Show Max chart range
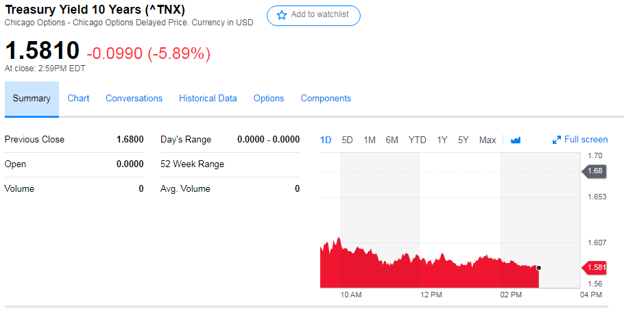The image size is (624, 311). pos(488,140)
